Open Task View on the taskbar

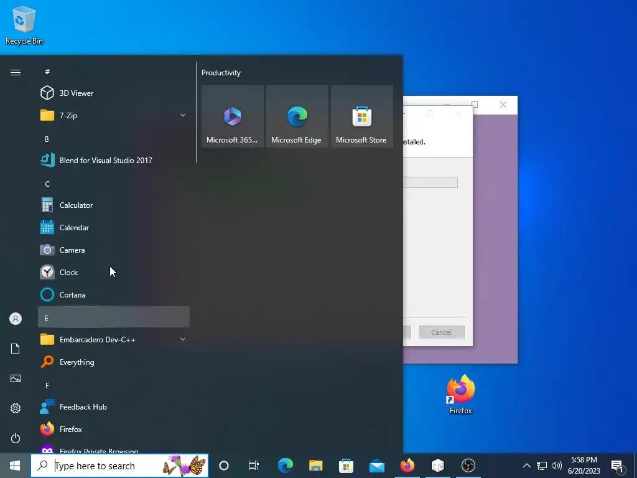click(254, 466)
